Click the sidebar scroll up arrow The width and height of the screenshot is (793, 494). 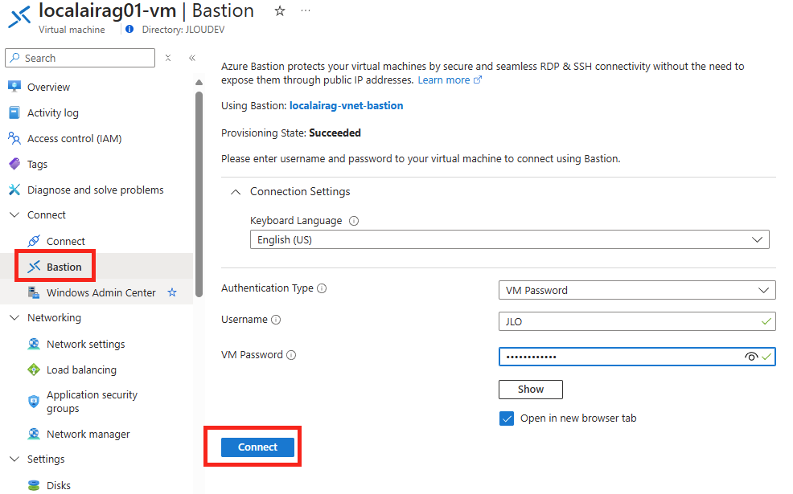pos(199,82)
